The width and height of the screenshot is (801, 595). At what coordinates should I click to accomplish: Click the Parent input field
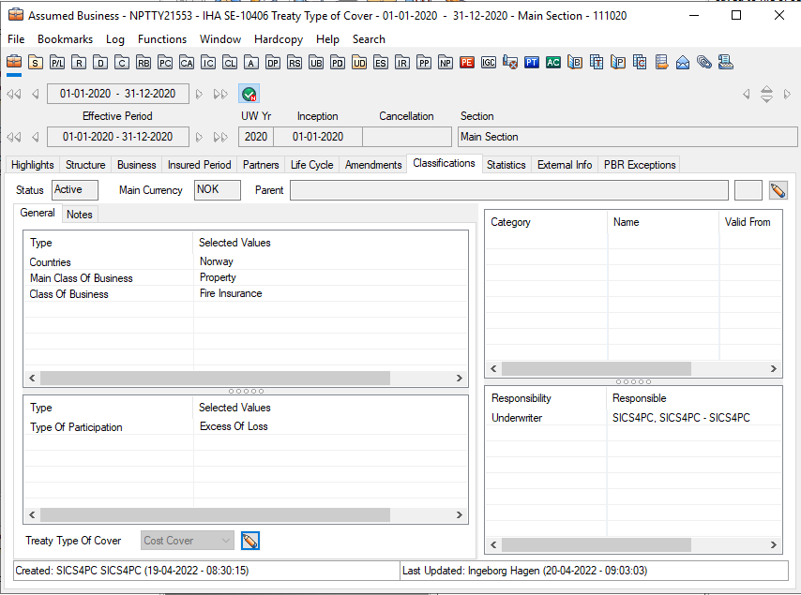[x=508, y=190]
